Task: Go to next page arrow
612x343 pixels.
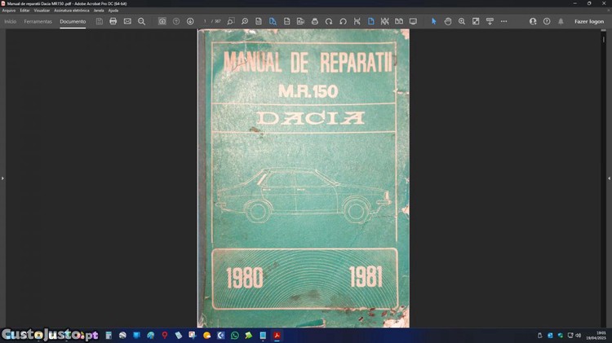Action: (x=190, y=21)
